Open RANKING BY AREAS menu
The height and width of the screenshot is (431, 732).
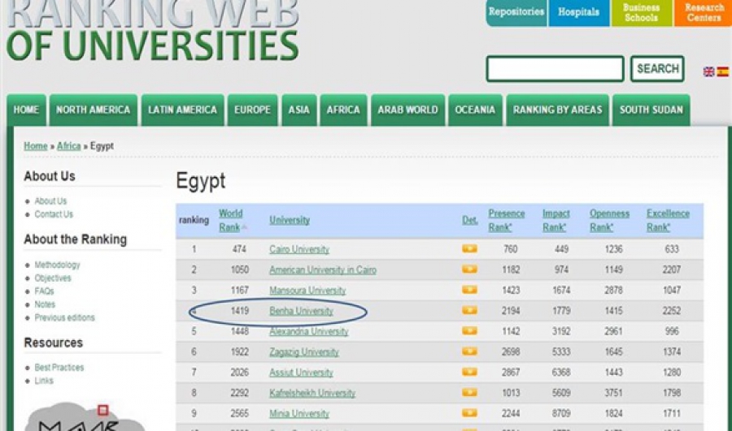[x=558, y=110]
